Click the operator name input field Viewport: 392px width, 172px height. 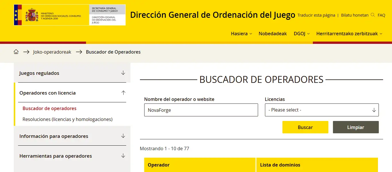(201, 110)
